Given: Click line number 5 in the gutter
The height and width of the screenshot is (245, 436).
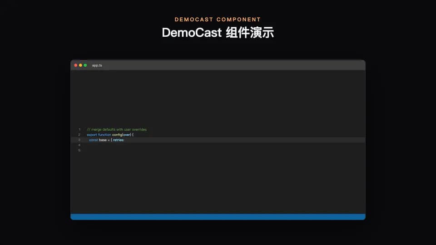Looking at the screenshot, I should (x=79, y=150).
